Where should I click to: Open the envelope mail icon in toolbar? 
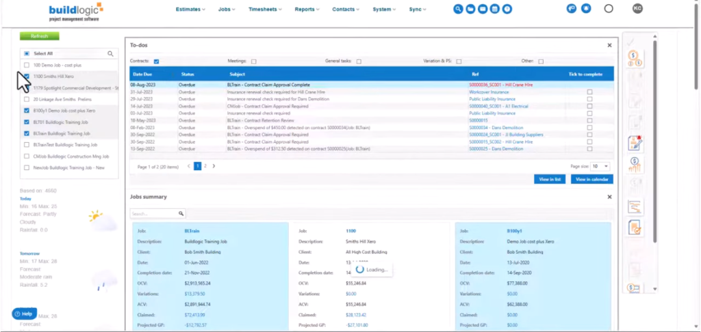point(483,9)
